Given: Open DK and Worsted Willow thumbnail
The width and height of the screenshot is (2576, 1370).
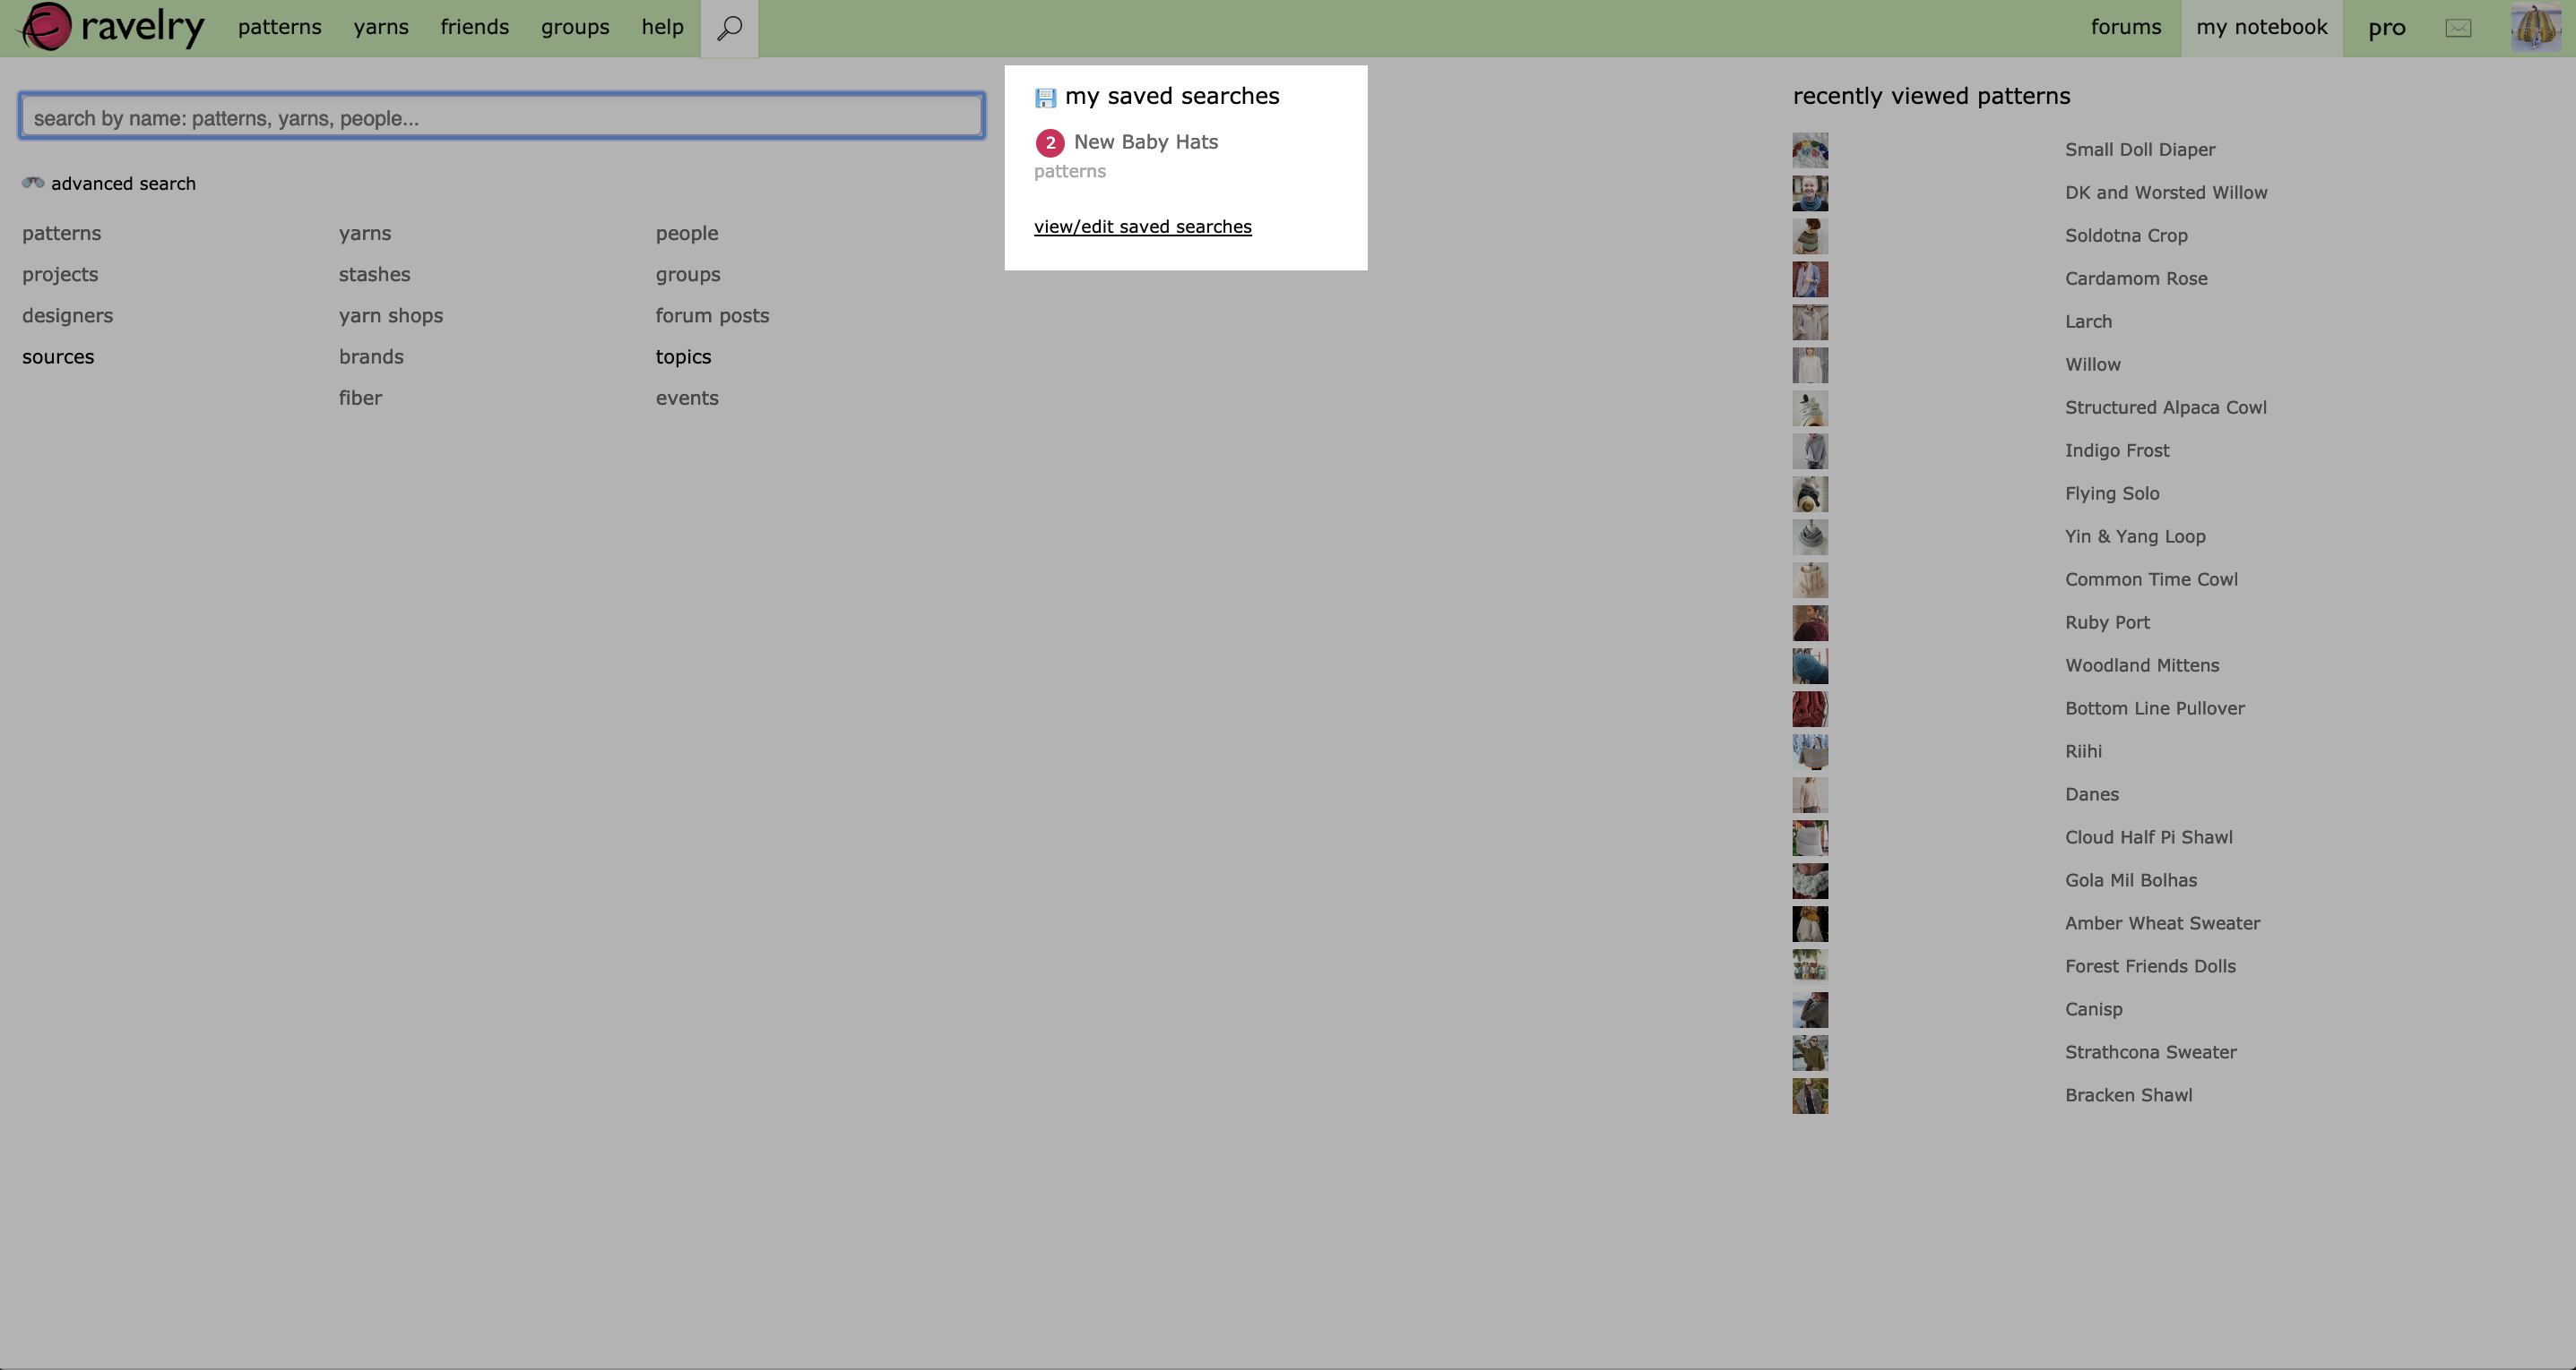Looking at the screenshot, I should pos(1810,193).
